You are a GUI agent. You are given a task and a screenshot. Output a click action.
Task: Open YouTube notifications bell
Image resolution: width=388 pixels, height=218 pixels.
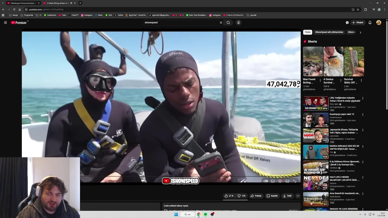(x=370, y=22)
